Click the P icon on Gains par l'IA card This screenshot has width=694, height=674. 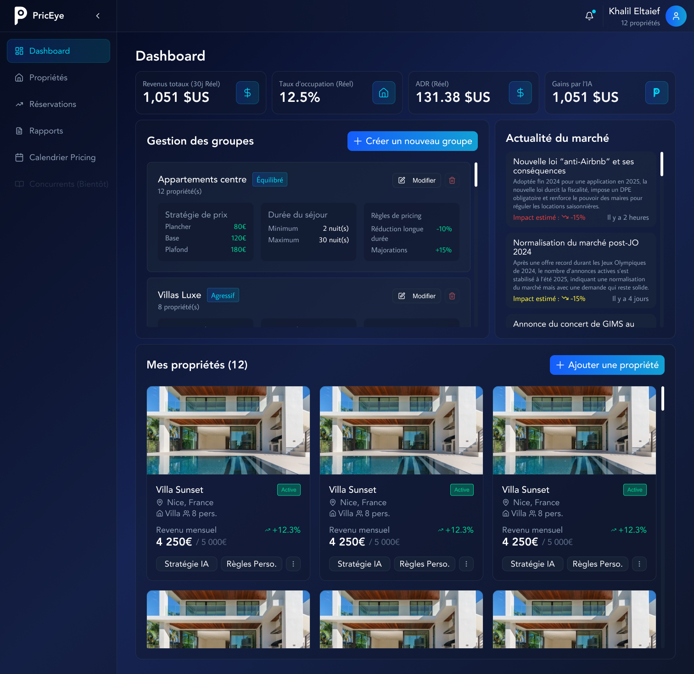coord(656,93)
